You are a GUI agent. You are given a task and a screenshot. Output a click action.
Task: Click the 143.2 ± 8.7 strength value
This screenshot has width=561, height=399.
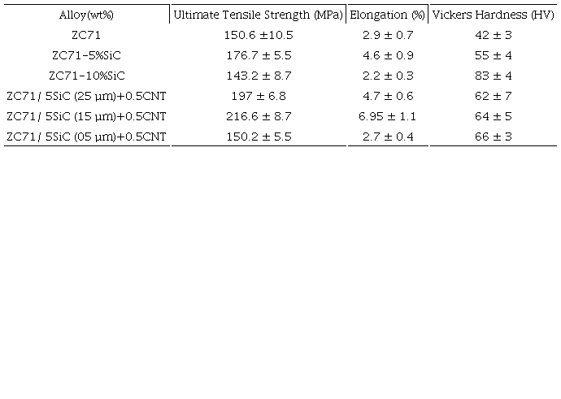point(258,76)
